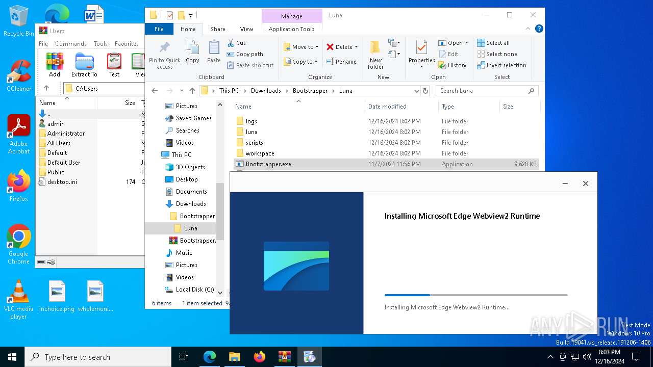This screenshot has height=367, width=653.
Task: Click the History button in the Open group
Action: pyautogui.click(x=453, y=65)
